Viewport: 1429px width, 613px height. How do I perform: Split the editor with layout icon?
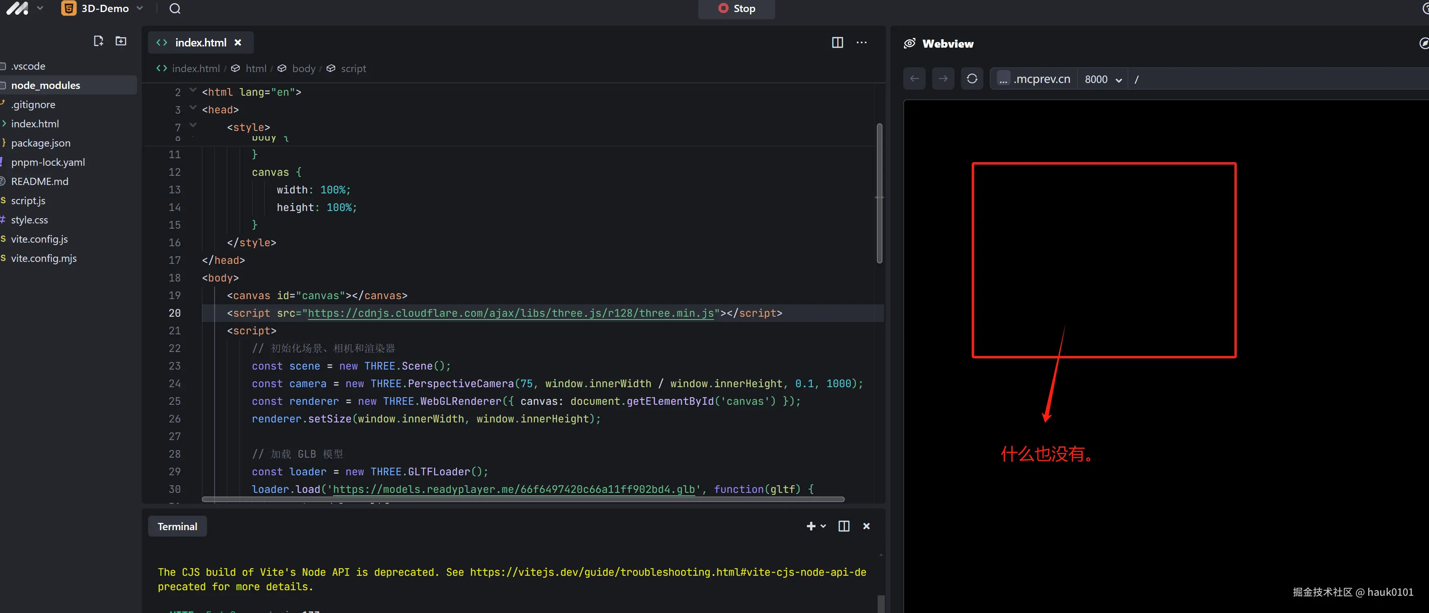(837, 43)
